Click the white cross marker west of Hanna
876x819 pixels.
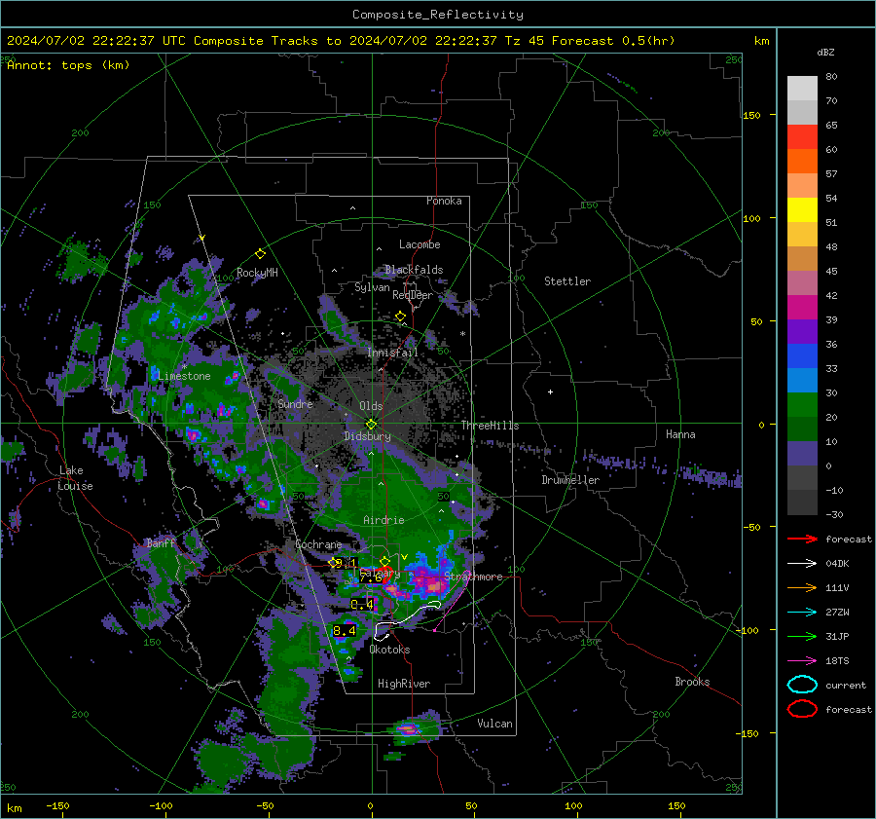[550, 391]
